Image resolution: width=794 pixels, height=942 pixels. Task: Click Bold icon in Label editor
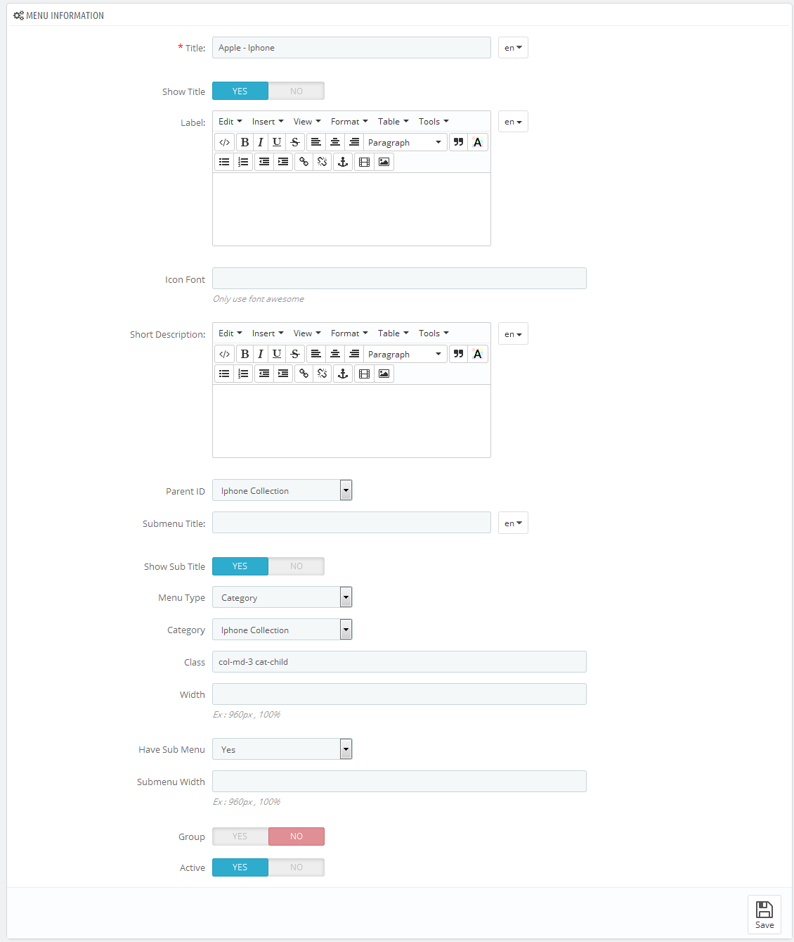click(x=245, y=142)
